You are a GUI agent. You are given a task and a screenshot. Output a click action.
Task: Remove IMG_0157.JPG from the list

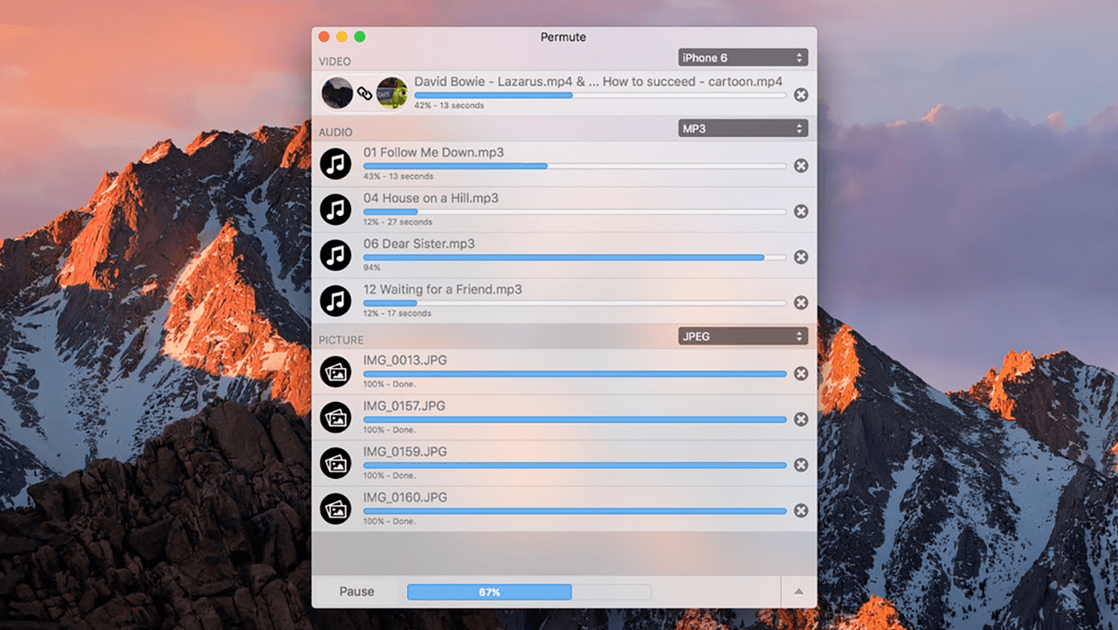801,419
